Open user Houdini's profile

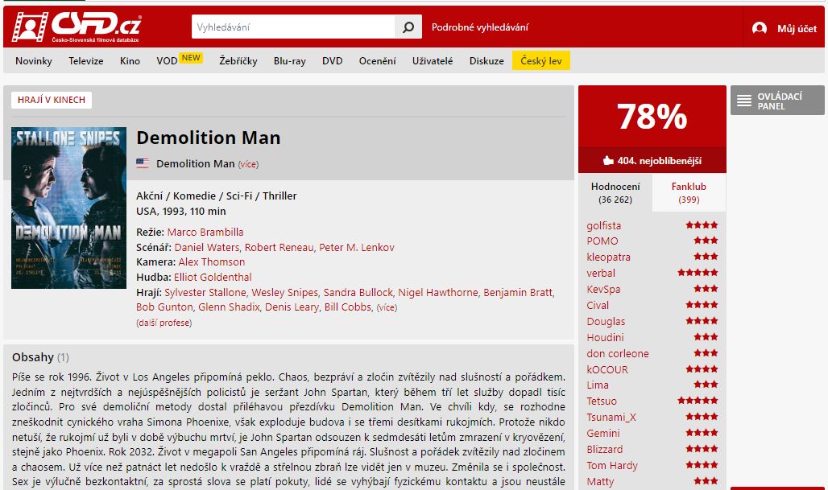(605, 338)
